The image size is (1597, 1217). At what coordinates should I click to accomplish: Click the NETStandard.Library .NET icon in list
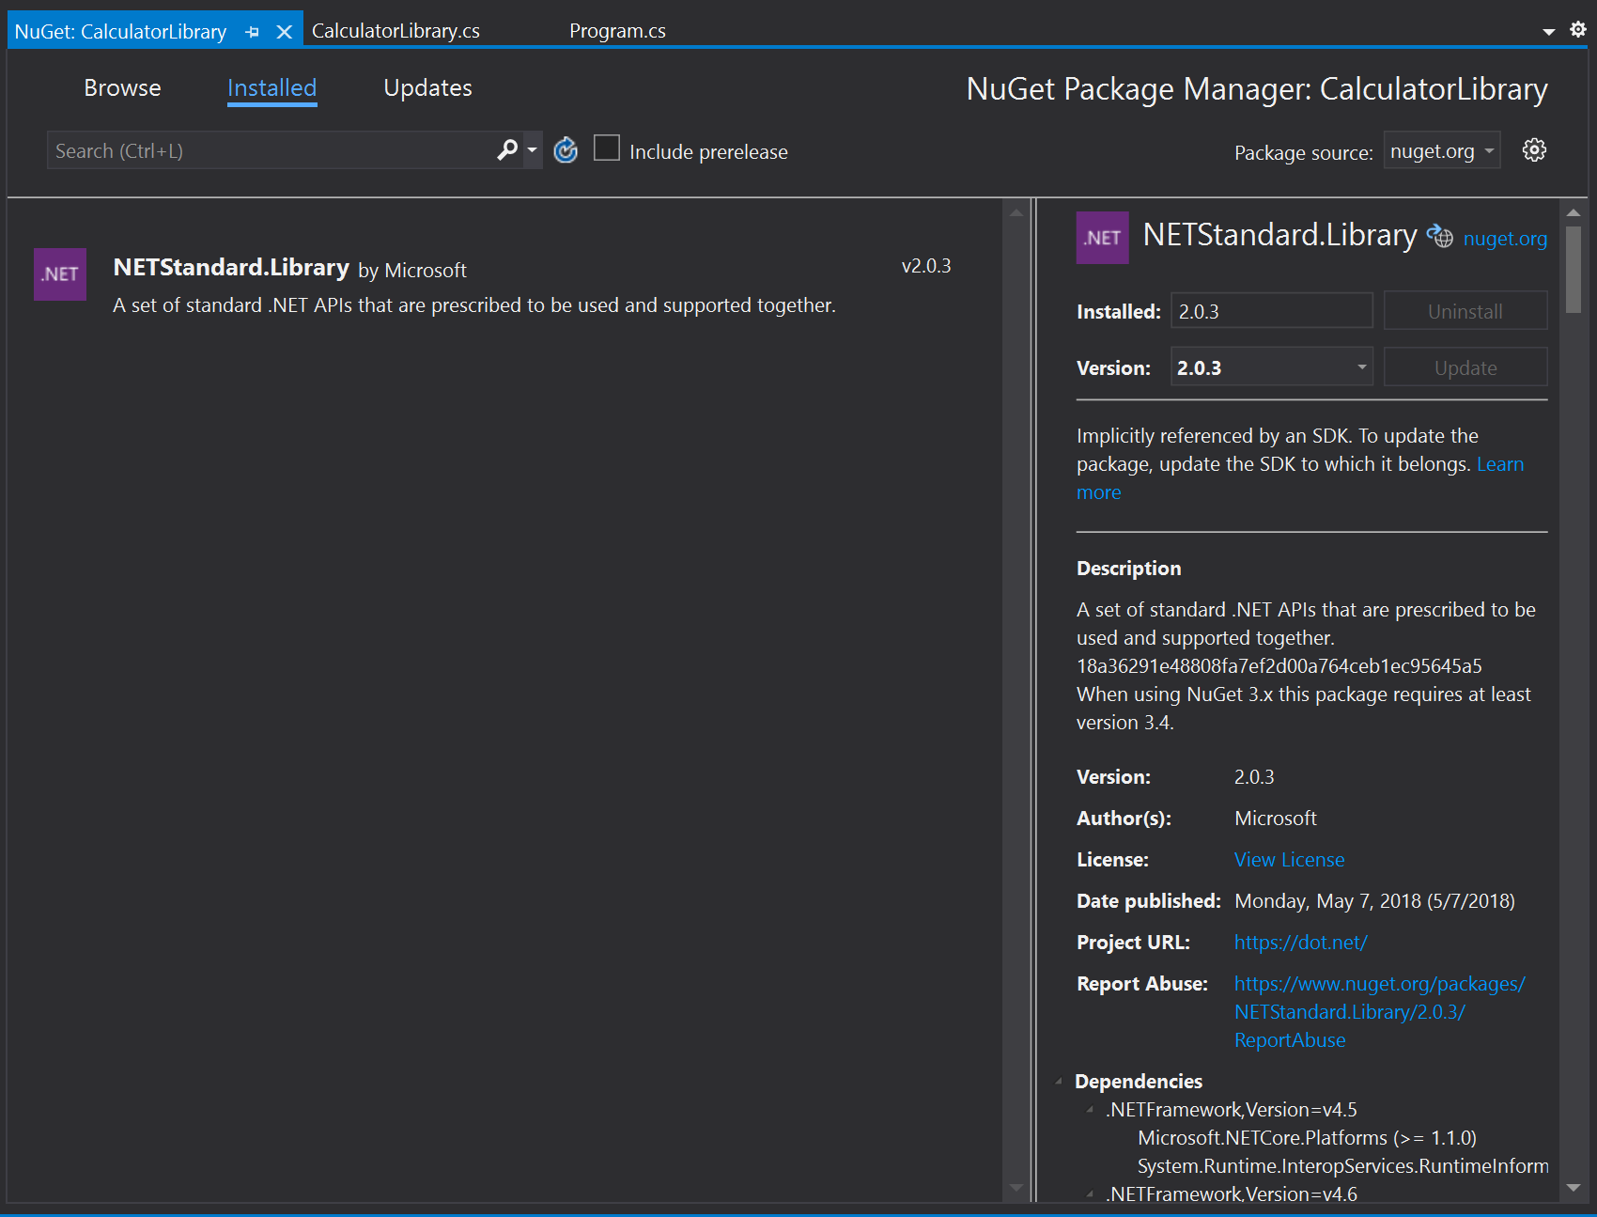tap(60, 274)
